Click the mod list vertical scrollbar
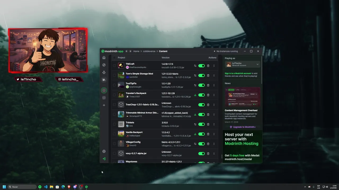 222,156
